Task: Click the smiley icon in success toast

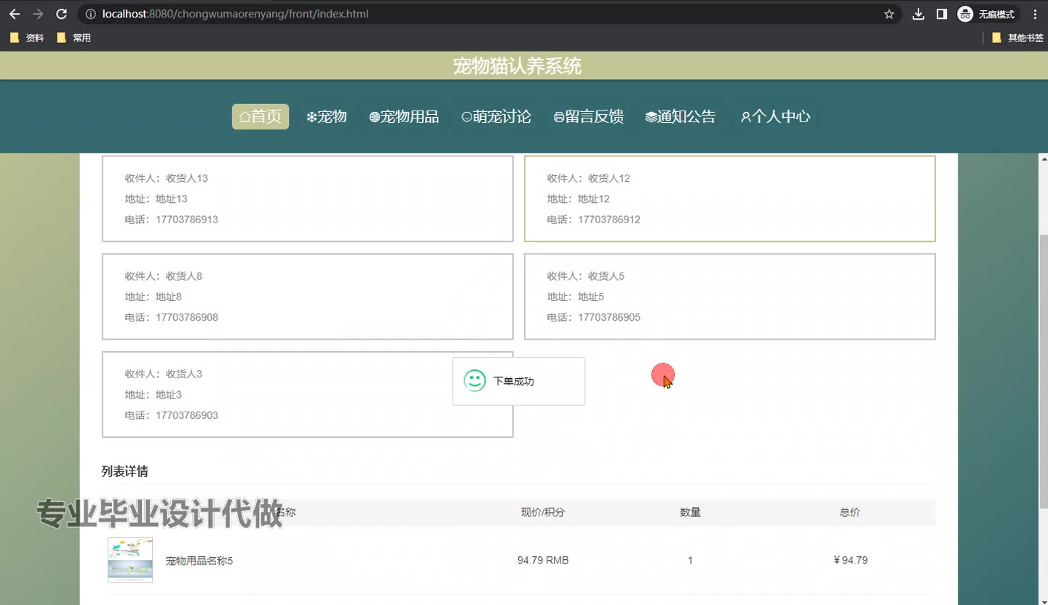Action: (475, 380)
